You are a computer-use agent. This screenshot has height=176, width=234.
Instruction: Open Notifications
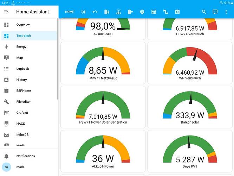(29, 156)
